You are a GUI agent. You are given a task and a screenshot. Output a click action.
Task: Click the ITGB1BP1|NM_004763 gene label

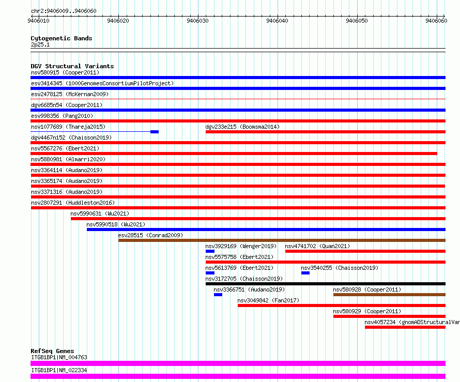coord(59,357)
